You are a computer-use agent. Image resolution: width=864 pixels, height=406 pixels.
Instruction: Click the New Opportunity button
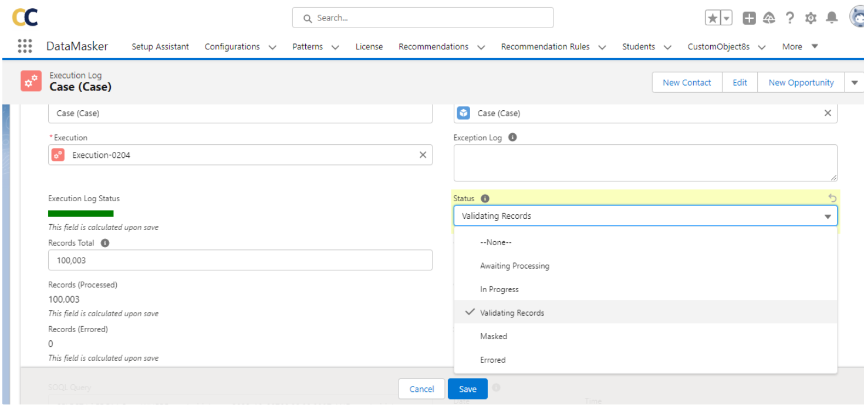[x=801, y=83]
